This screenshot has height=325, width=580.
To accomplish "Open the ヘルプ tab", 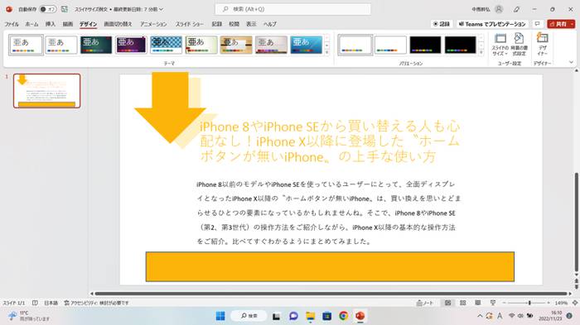I will point(269,24).
